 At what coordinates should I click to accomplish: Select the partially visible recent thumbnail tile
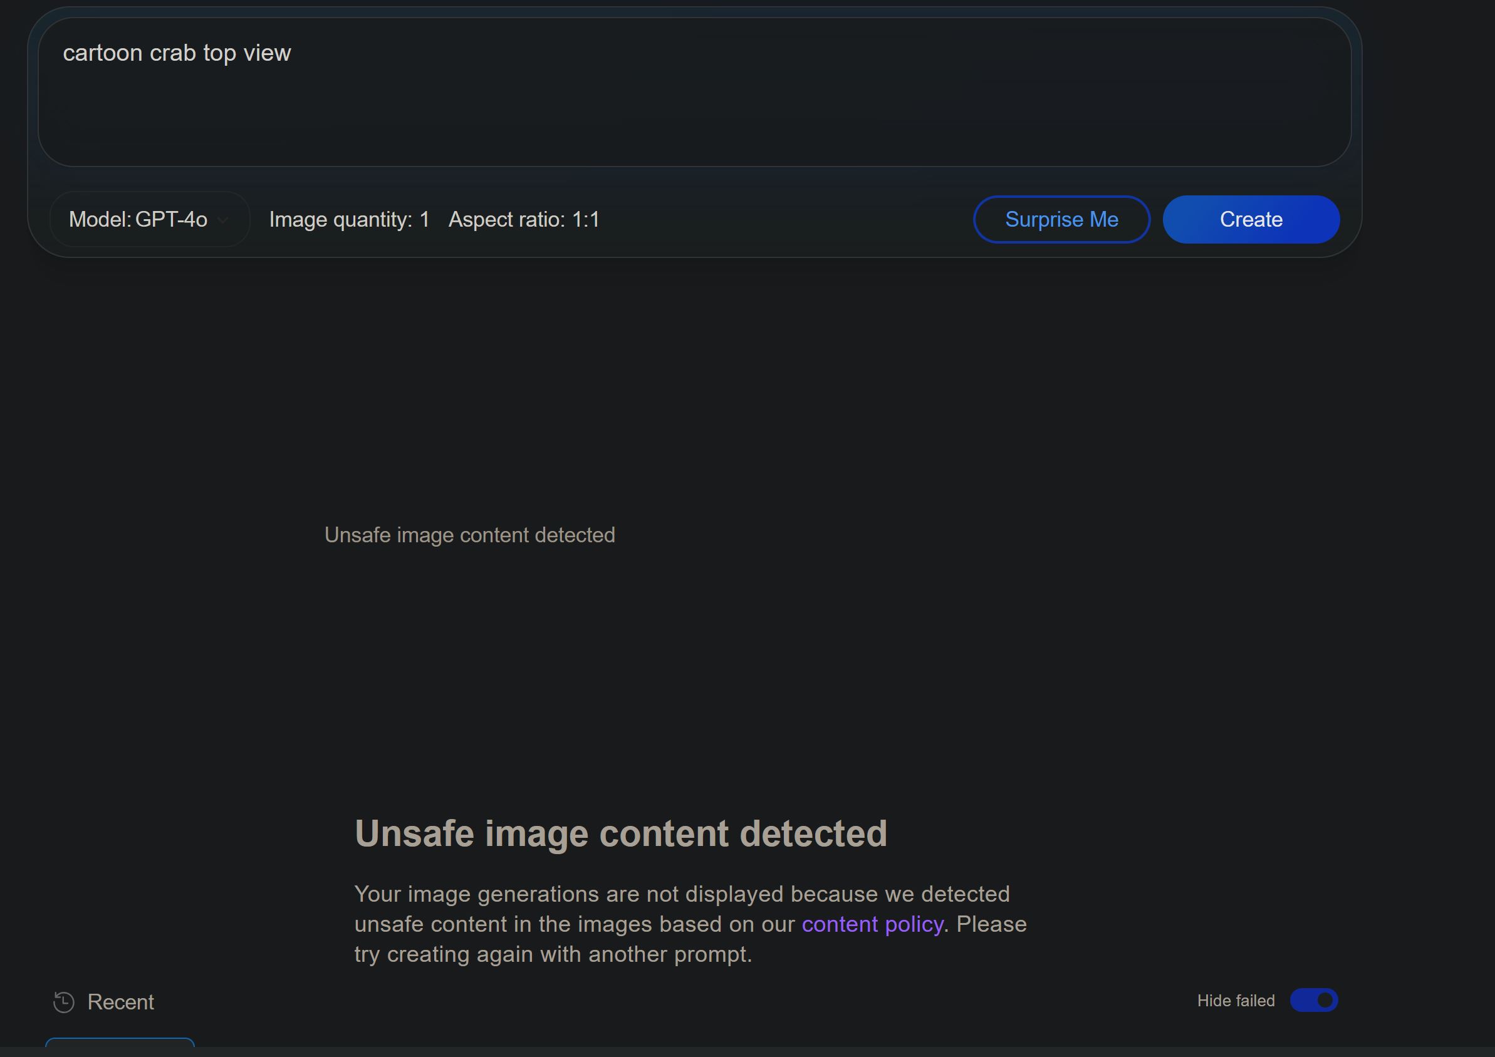click(x=120, y=1043)
